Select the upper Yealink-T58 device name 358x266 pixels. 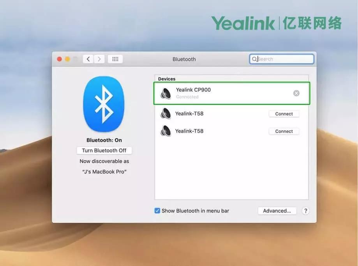(189, 113)
